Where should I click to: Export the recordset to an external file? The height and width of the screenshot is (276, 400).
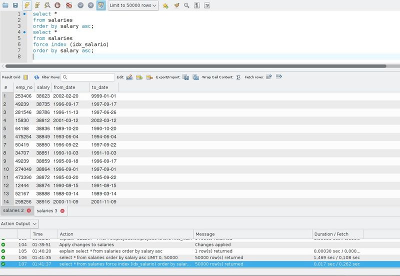(x=186, y=77)
